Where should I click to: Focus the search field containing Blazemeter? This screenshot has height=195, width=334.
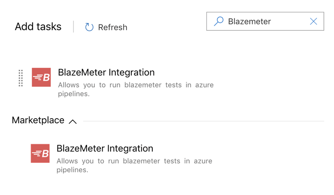coord(266,22)
